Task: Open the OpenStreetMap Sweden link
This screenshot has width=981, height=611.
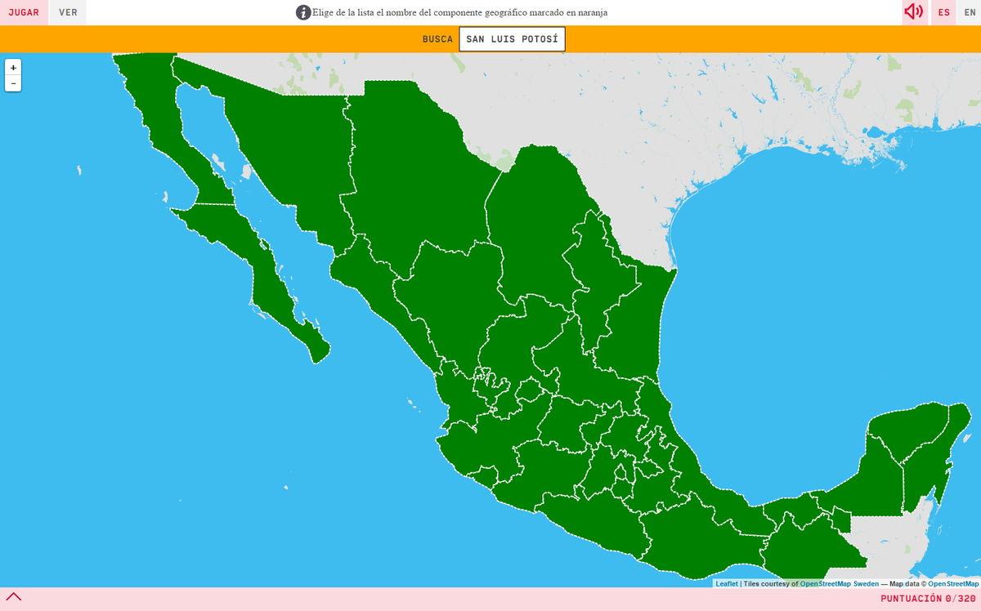Action: point(839,583)
